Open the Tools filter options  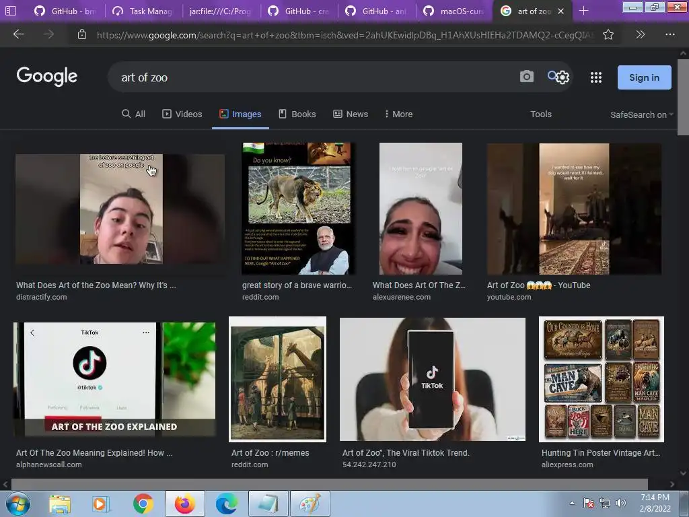pos(541,114)
